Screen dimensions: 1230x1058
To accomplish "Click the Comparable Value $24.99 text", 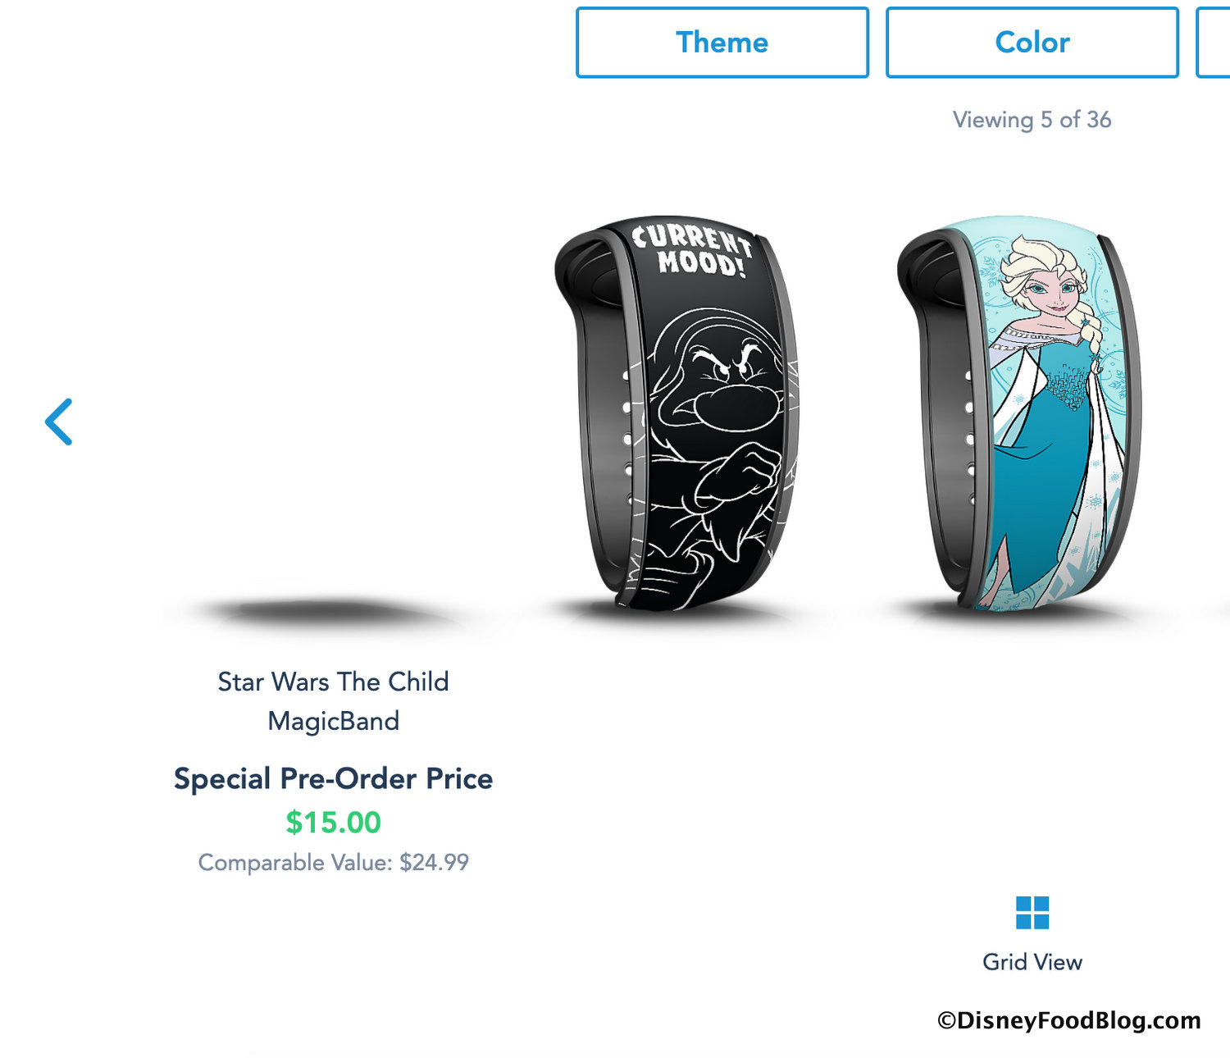I will coord(333,863).
